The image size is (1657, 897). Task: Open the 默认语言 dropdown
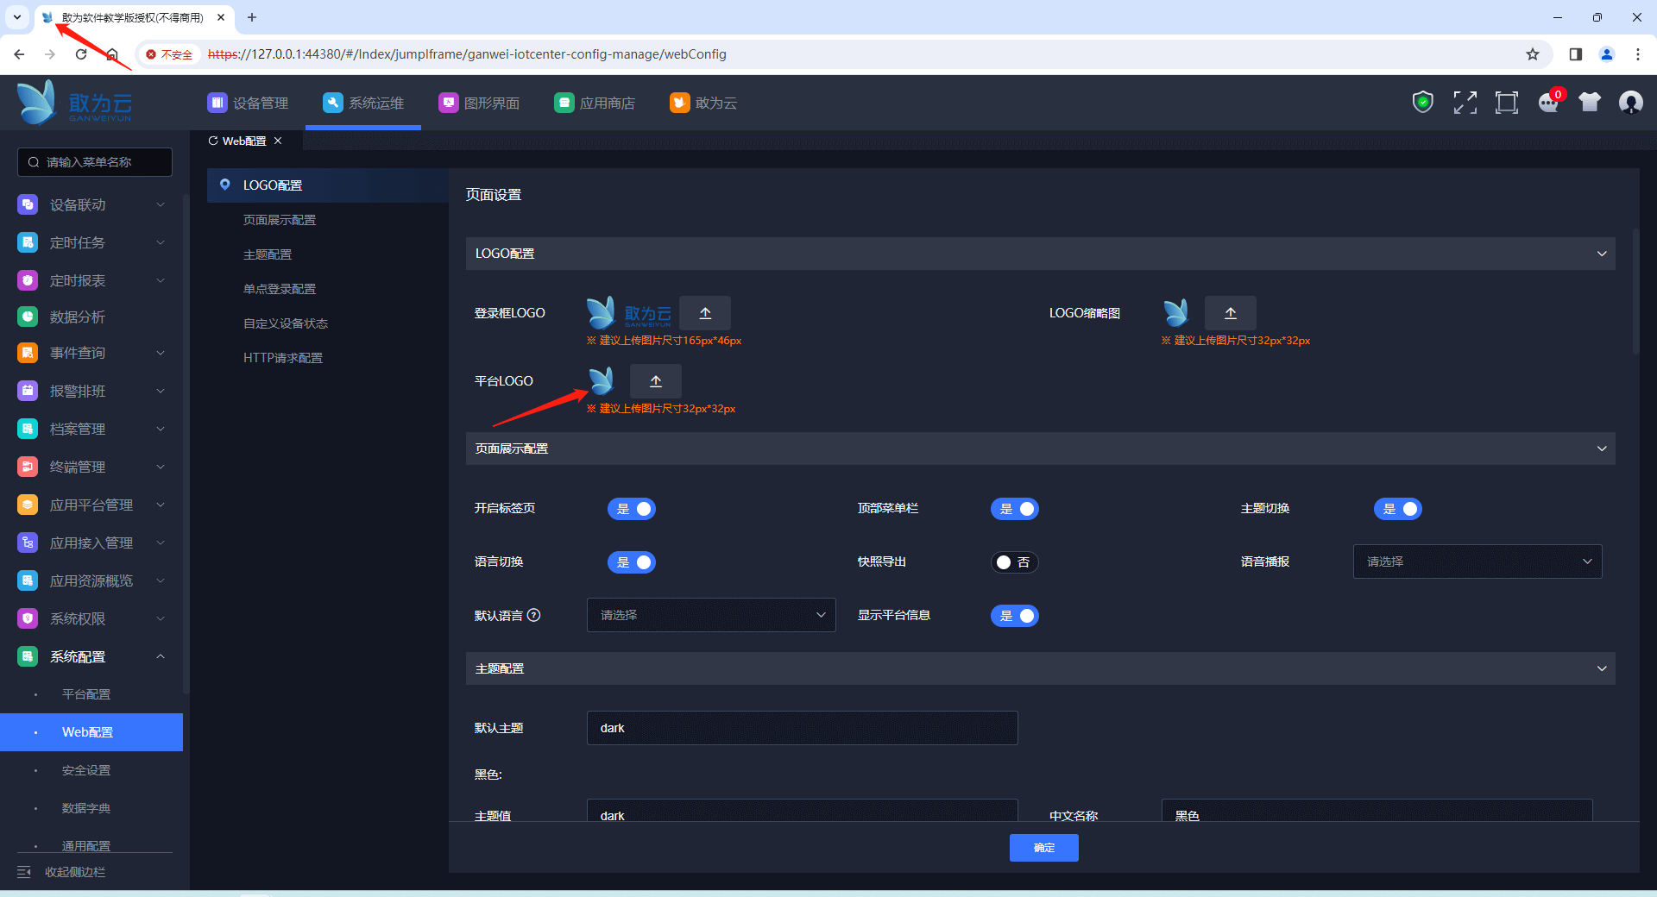[711, 615]
